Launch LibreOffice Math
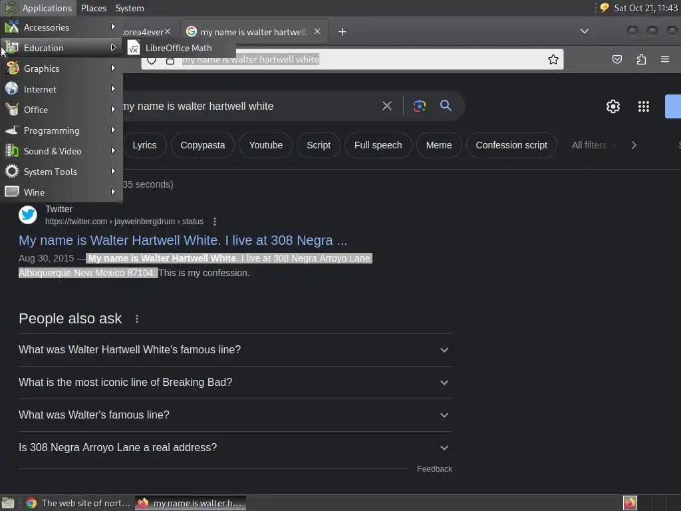 point(180,48)
